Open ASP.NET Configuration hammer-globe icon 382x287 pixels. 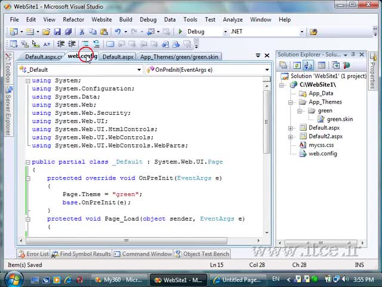coord(346,65)
